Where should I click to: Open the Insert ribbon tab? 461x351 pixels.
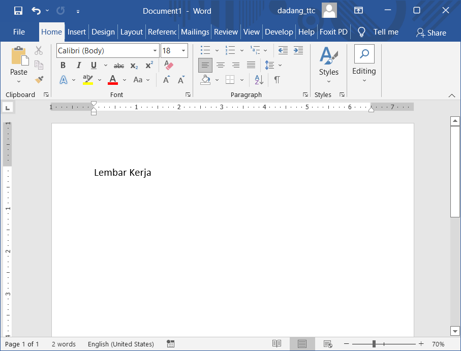[77, 32]
